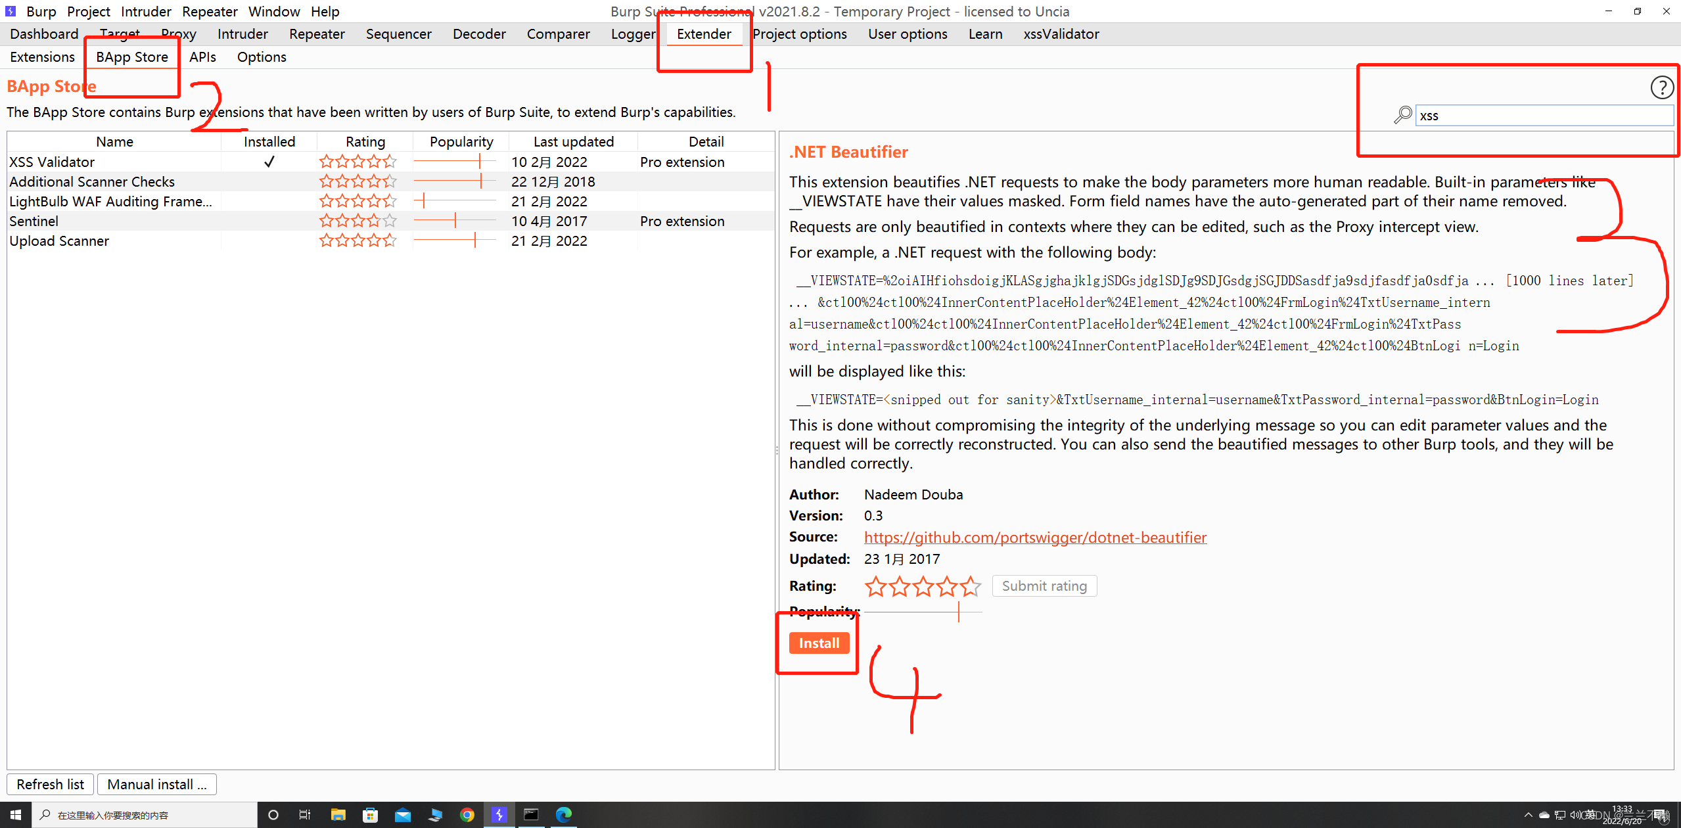This screenshot has height=828, width=1681.
Task: Sort by Detail column header
Action: pyautogui.click(x=706, y=141)
